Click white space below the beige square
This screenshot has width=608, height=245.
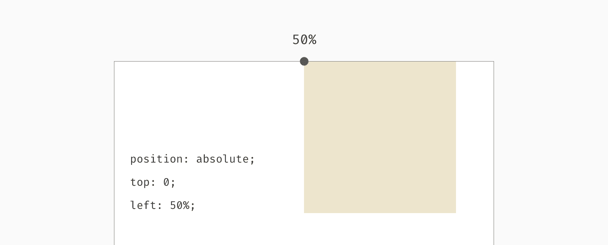(380, 229)
